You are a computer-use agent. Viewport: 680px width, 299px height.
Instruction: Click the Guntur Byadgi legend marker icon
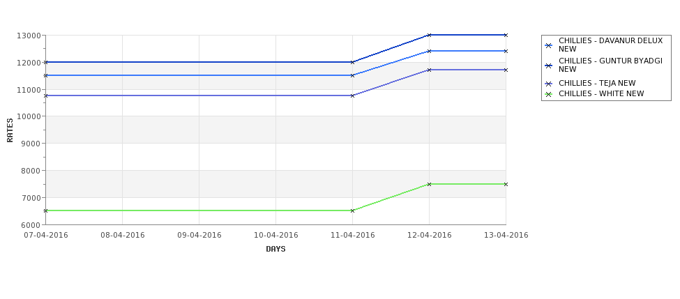point(549,66)
